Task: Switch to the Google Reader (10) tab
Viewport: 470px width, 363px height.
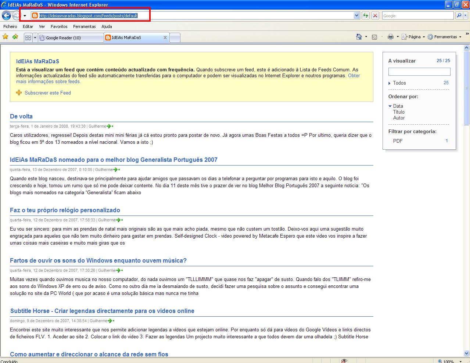Action: pyautogui.click(x=71, y=38)
